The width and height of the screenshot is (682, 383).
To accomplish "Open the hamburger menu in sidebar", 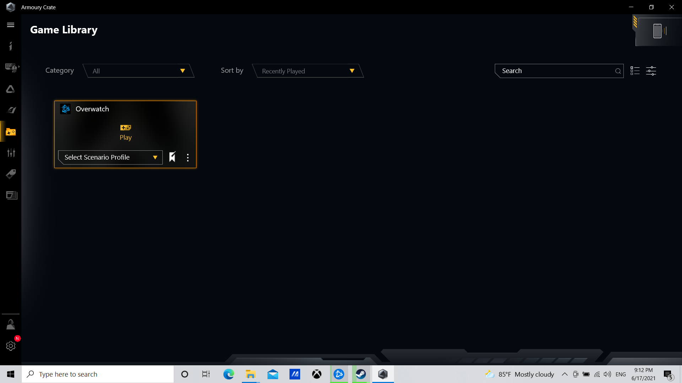I will (x=11, y=25).
